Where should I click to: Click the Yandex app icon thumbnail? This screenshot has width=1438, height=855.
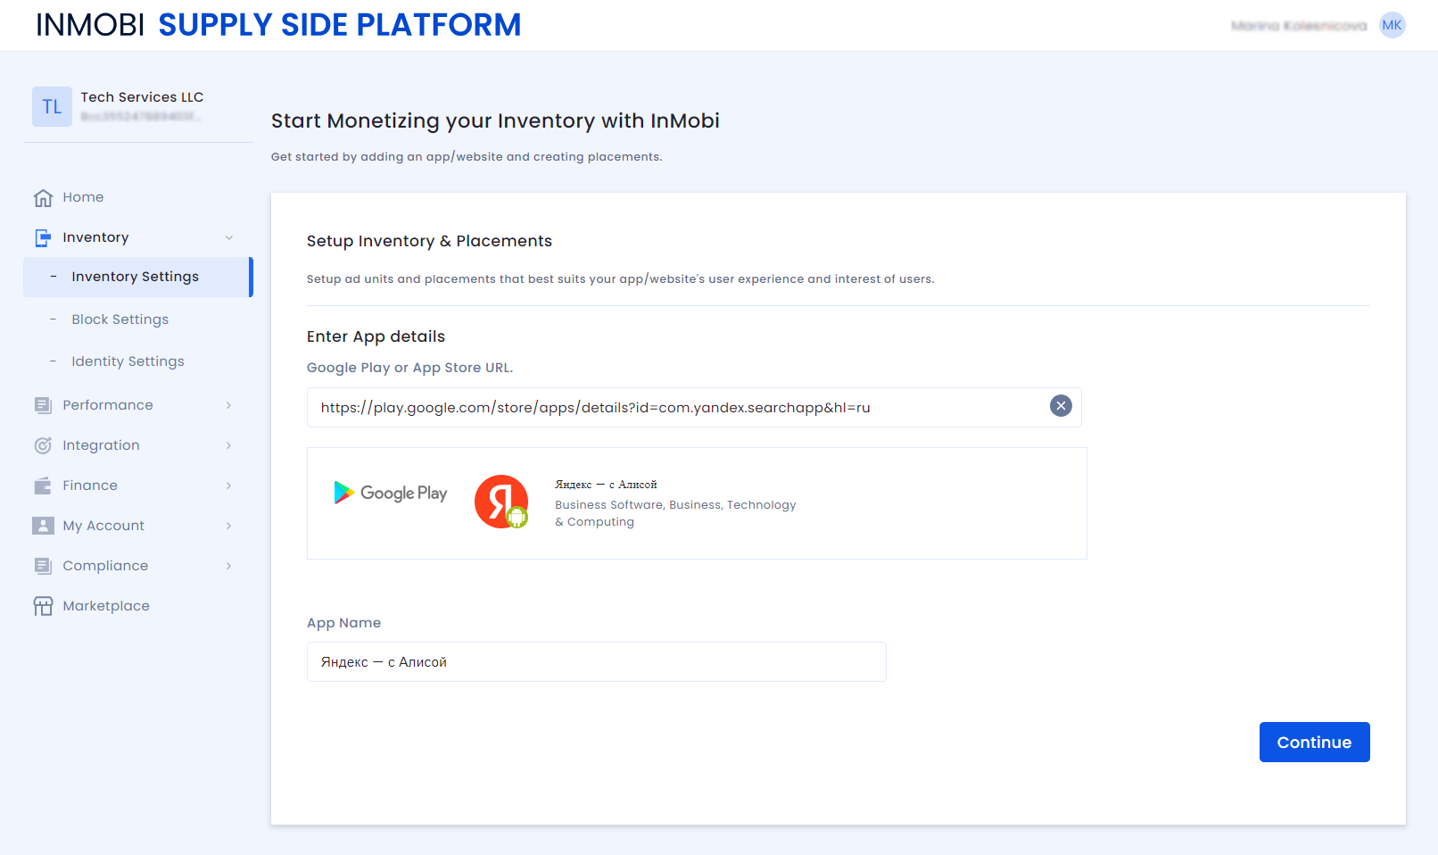click(501, 502)
